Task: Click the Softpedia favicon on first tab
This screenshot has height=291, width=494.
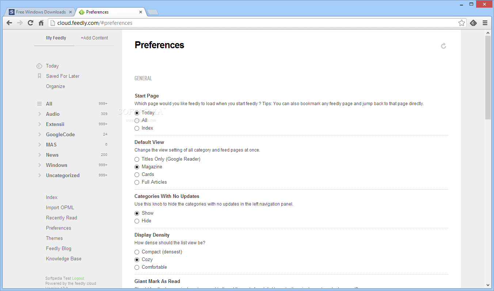Action: click(12, 12)
